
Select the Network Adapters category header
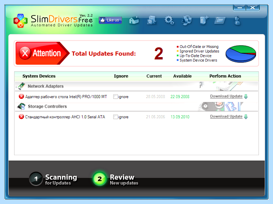(x=46, y=86)
